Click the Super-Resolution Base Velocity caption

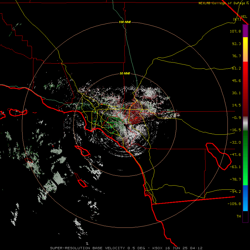[x=126, y=248]
